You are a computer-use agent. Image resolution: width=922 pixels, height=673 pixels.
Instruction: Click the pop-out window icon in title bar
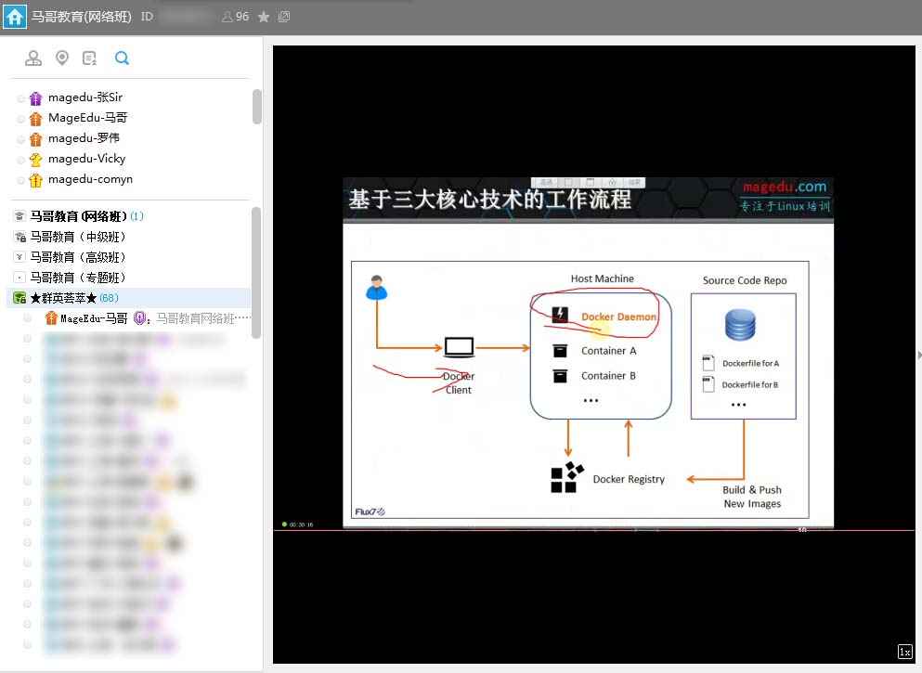click(284, 17)
